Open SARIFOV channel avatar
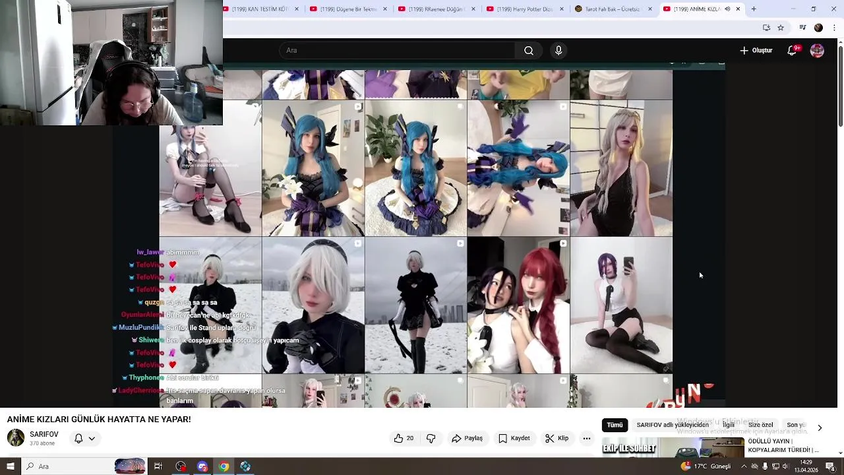This screenshot has height=475, width=844. click(16, 437)
